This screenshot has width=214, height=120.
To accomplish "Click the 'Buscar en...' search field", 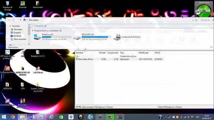I will [x=207, y=20].
